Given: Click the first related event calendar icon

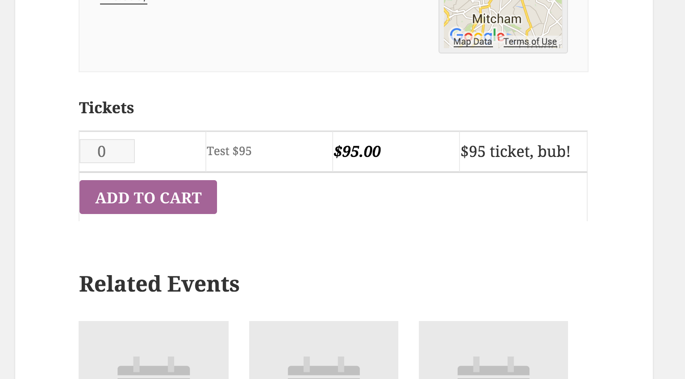Looking at the screenshot, I should [154, 367].
